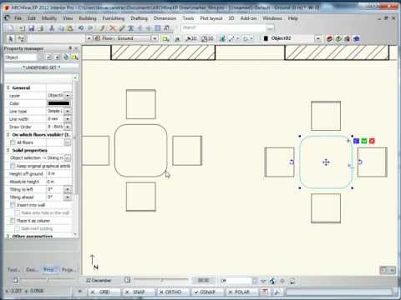Viewport: 401px width, 300px height.
Task: Open the Line type dropdown arrow
Action: [68, 111]
